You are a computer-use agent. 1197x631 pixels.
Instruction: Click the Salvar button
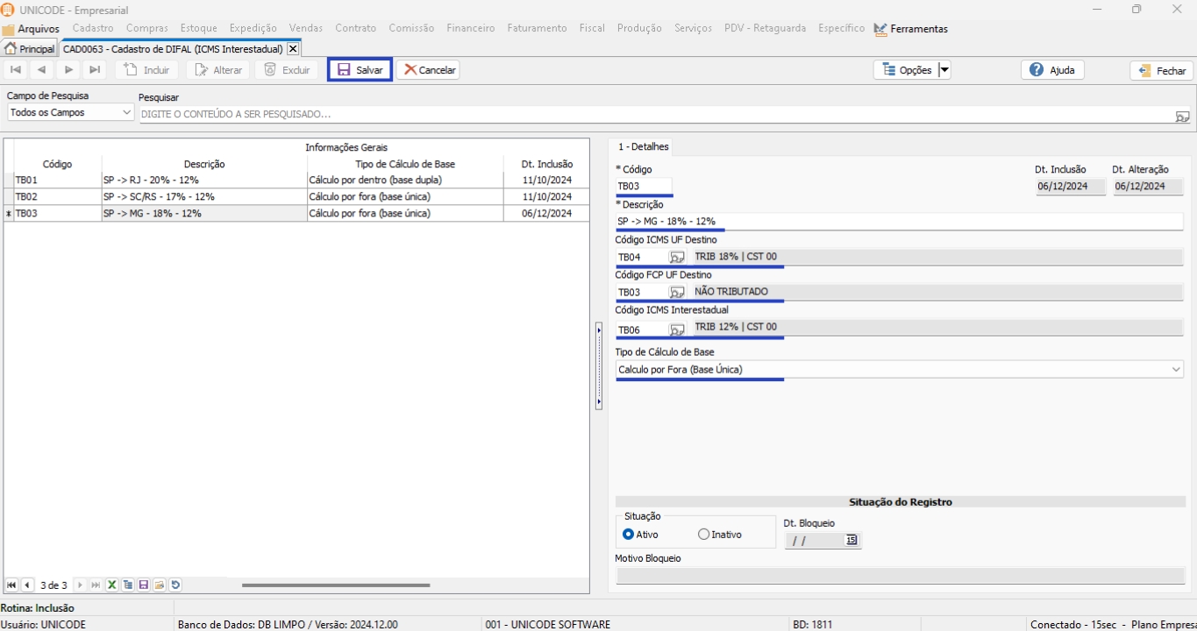[x=360, y=70]
